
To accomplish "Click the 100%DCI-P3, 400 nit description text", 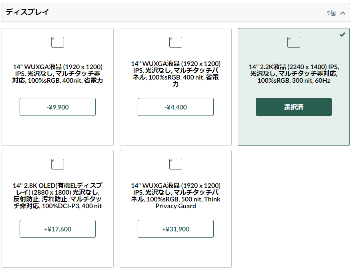I will [x=57, y=196].
